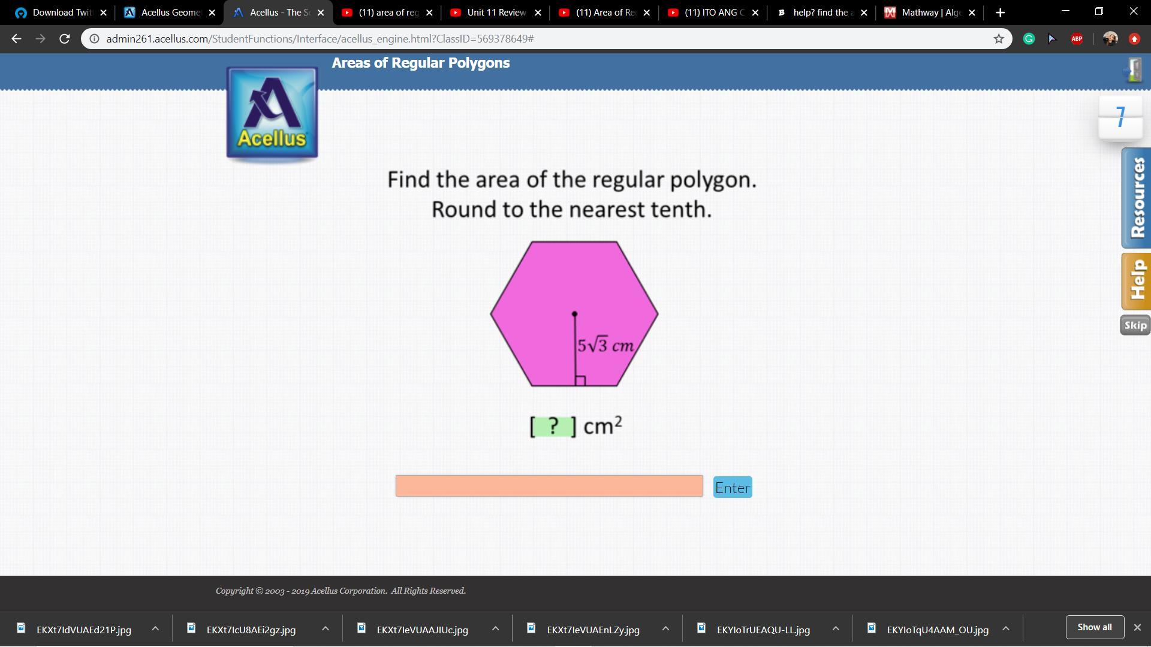
Task: Open the Resources side panel
Action: click(1136, 198)
